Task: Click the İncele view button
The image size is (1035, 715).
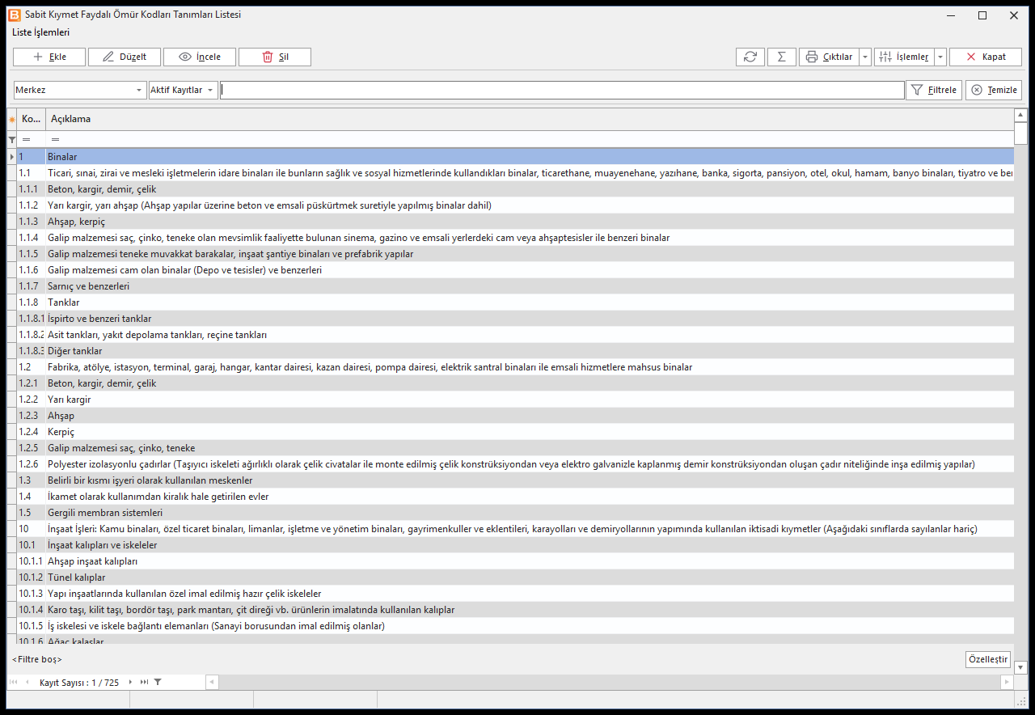Action: click(x=200, y=57)
